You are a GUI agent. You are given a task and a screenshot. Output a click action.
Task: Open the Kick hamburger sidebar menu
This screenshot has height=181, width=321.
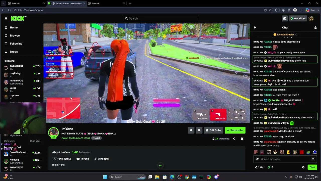(x=6, y=18)
